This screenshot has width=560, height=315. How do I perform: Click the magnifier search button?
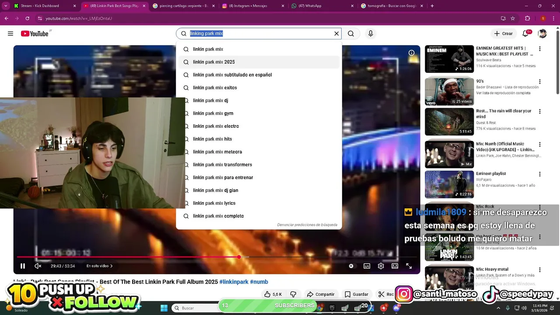click(x=351, y=34)
